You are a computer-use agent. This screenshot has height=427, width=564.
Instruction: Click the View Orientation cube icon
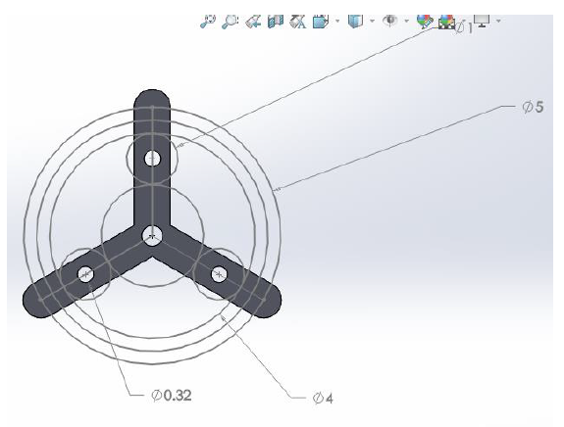(x=321, y=22)
